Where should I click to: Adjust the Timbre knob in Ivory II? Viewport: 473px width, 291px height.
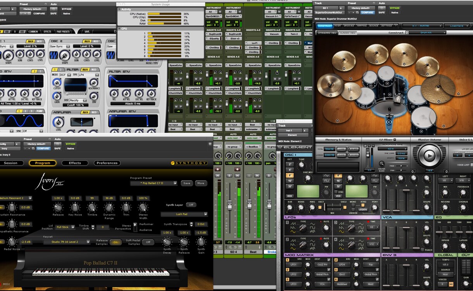(x=92, y=207)
